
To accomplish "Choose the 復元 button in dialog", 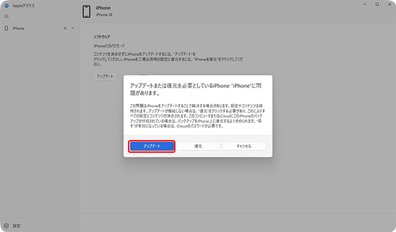I will (198, 146).
